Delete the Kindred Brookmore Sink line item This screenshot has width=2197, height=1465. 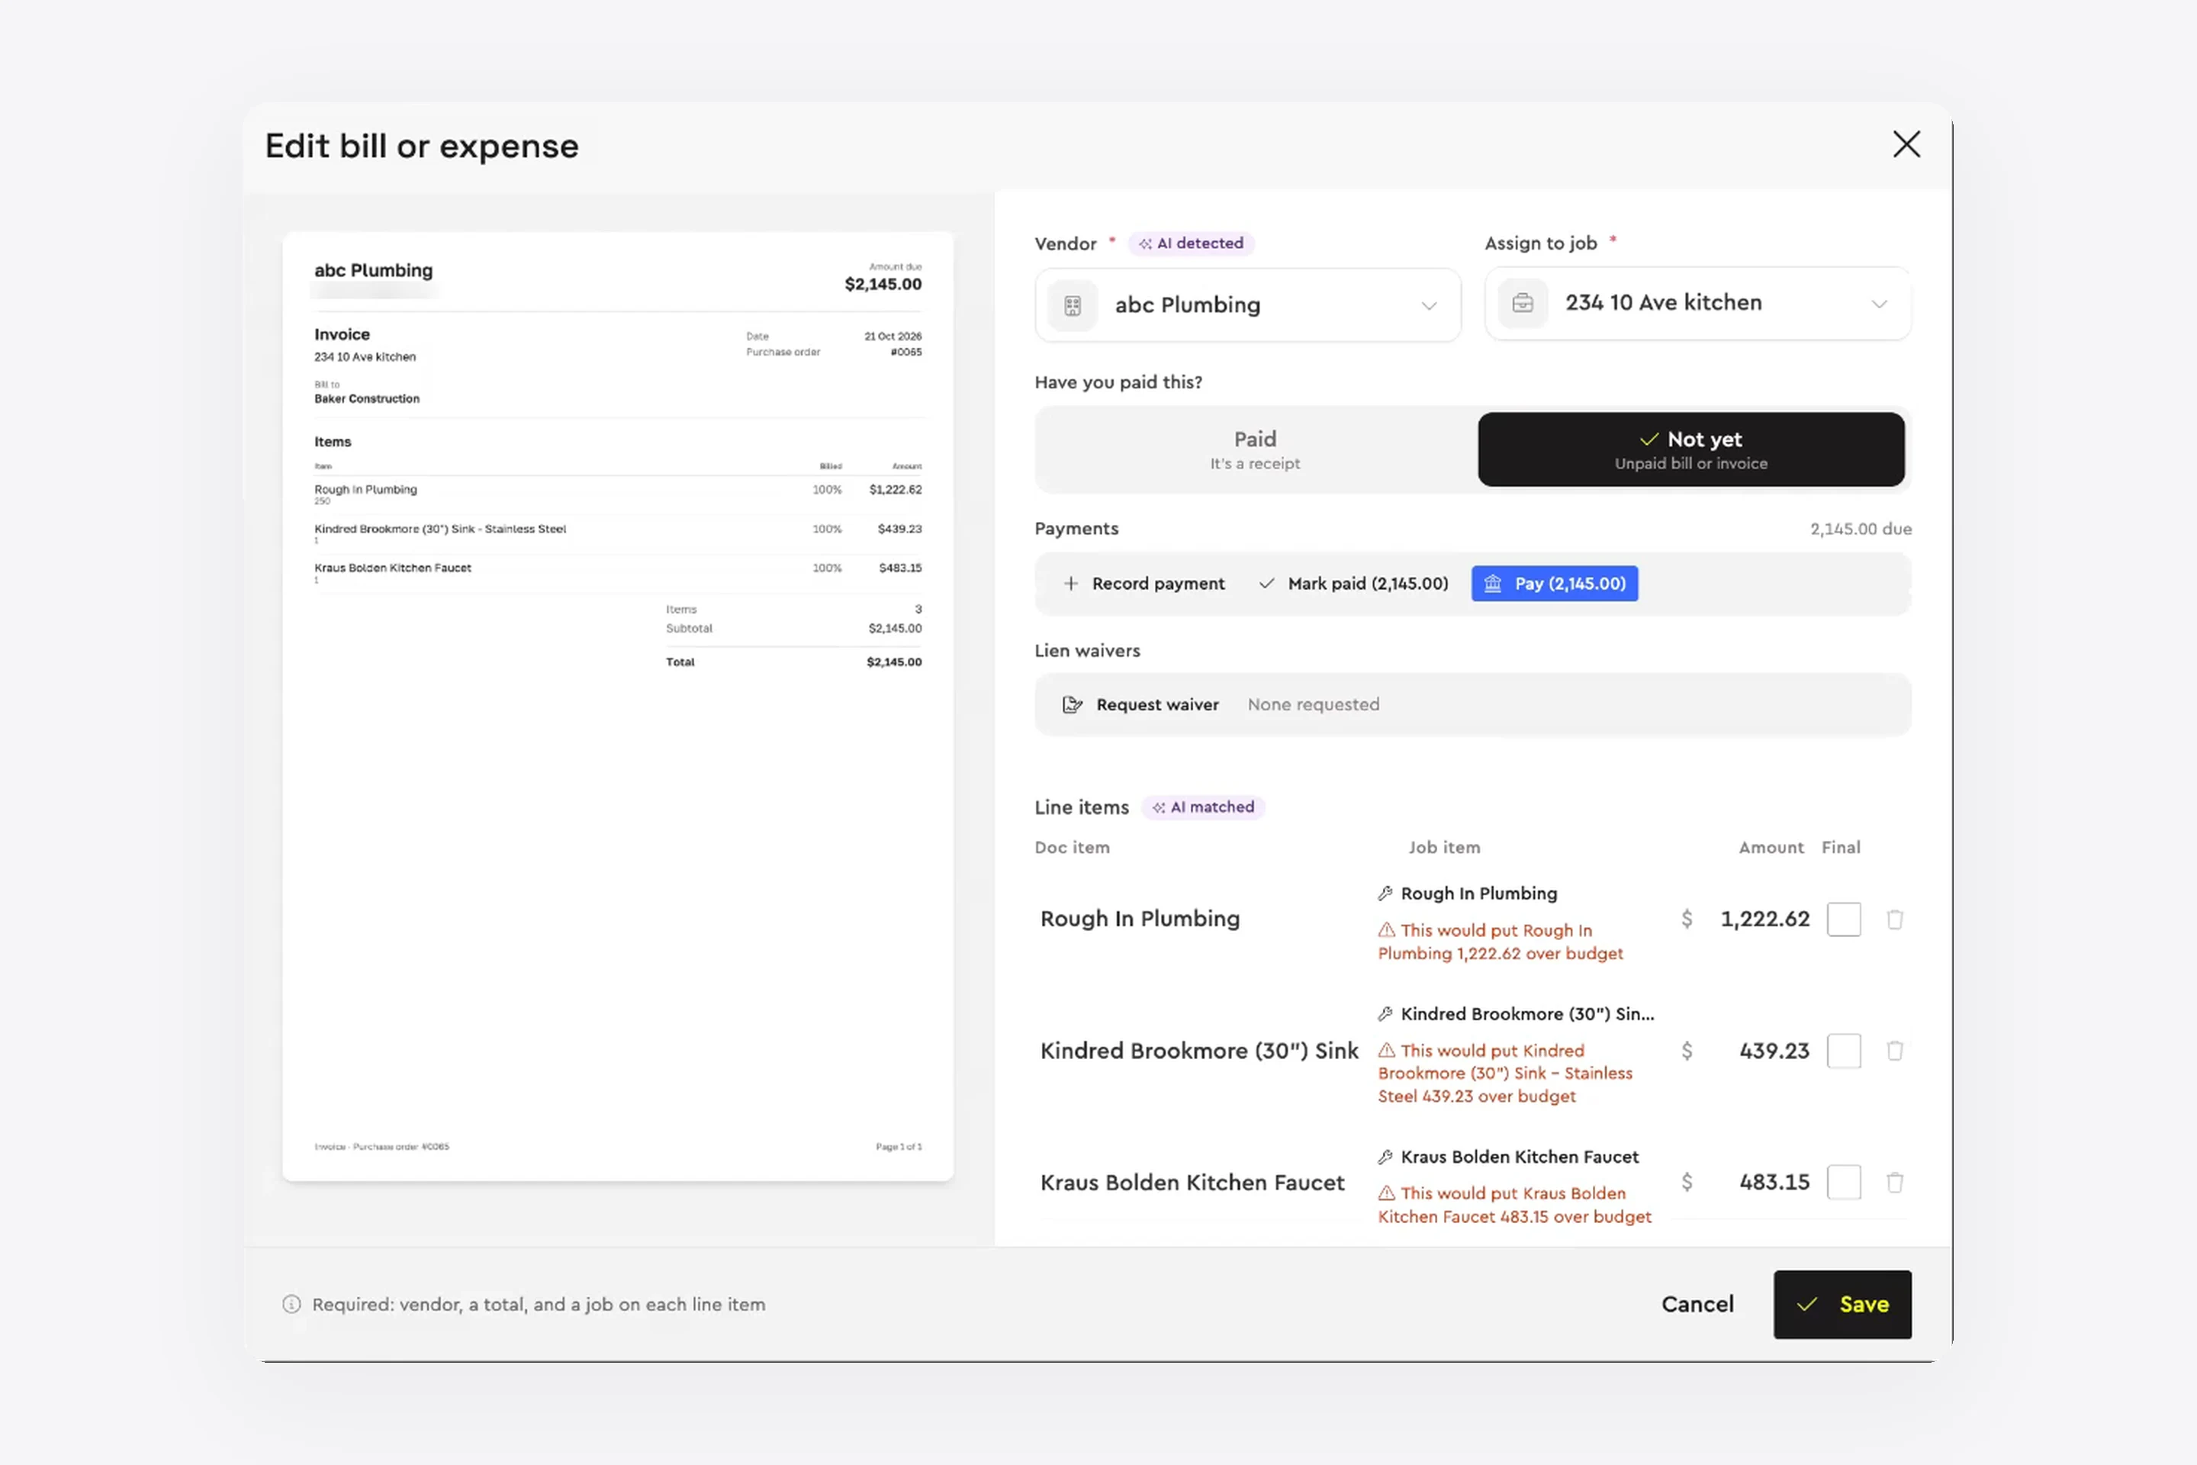point(1894,1051)
